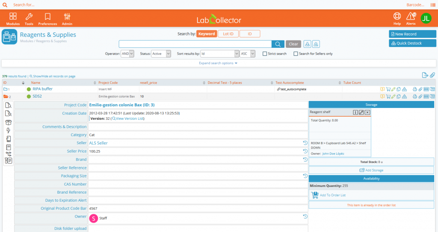Duplicate RIPA buffer with copy icon
438x232 pixels.
coord(399,89)
